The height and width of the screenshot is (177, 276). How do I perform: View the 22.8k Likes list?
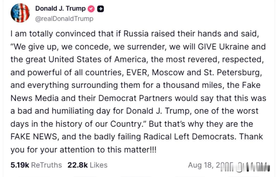87,165
